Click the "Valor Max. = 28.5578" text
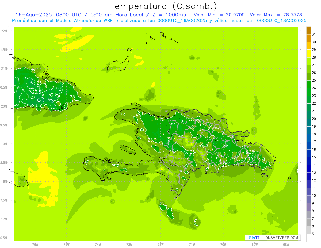 (x=276, y=15)
